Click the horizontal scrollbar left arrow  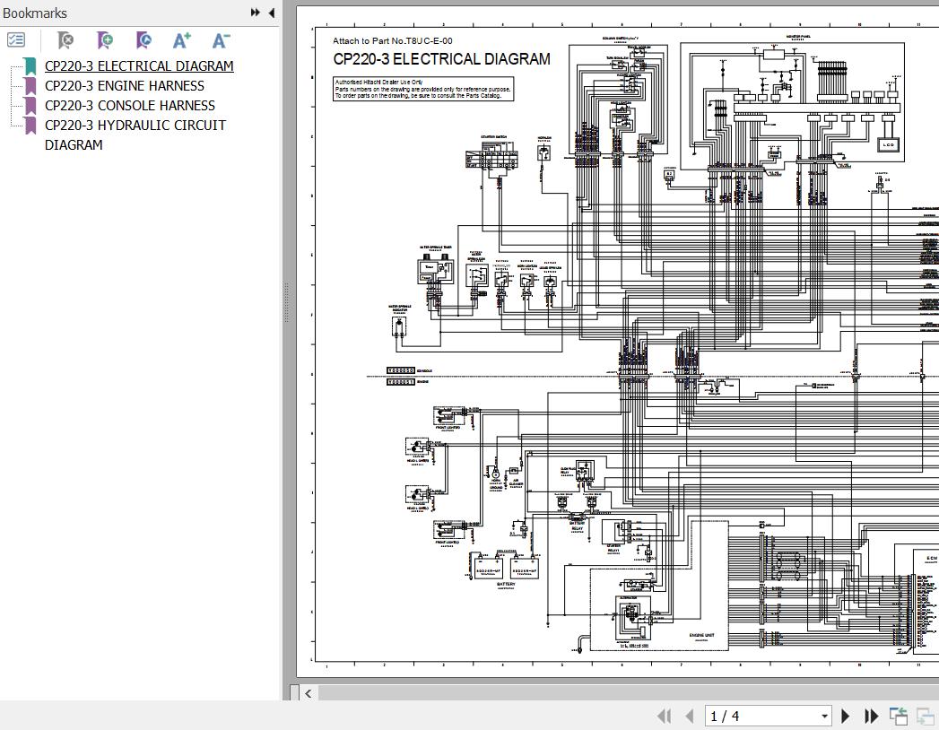pyautogui.click(x=309, y=692)
